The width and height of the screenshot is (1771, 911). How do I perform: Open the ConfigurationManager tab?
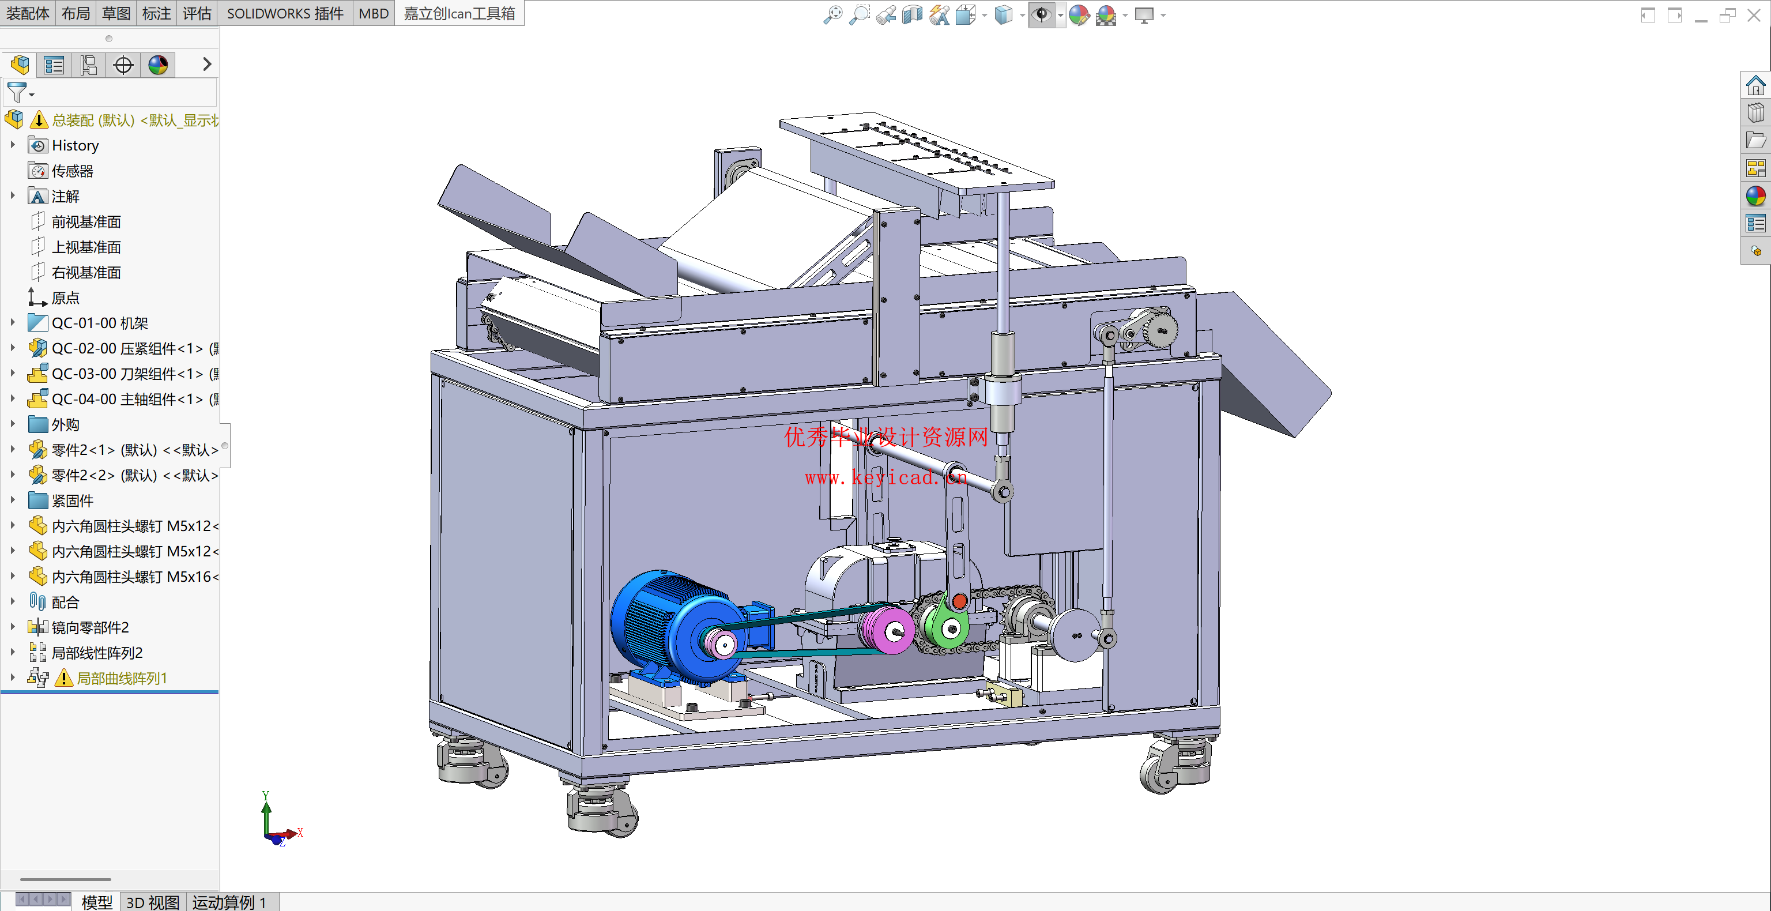click(89, 65)
